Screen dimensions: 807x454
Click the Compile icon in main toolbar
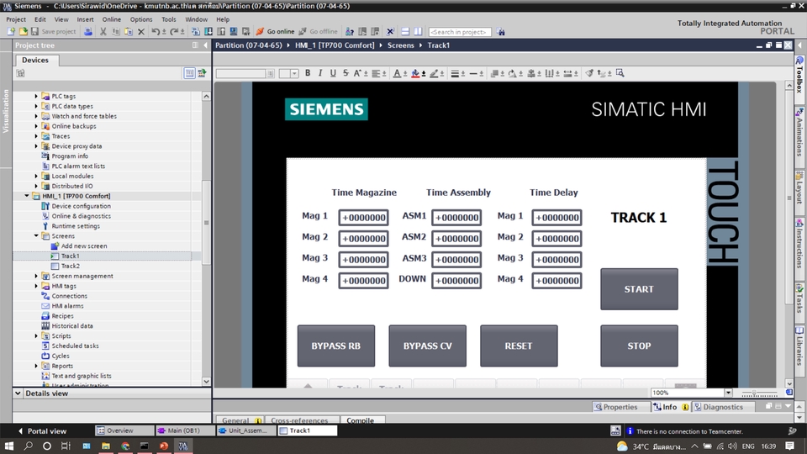[x=196, y=31]
